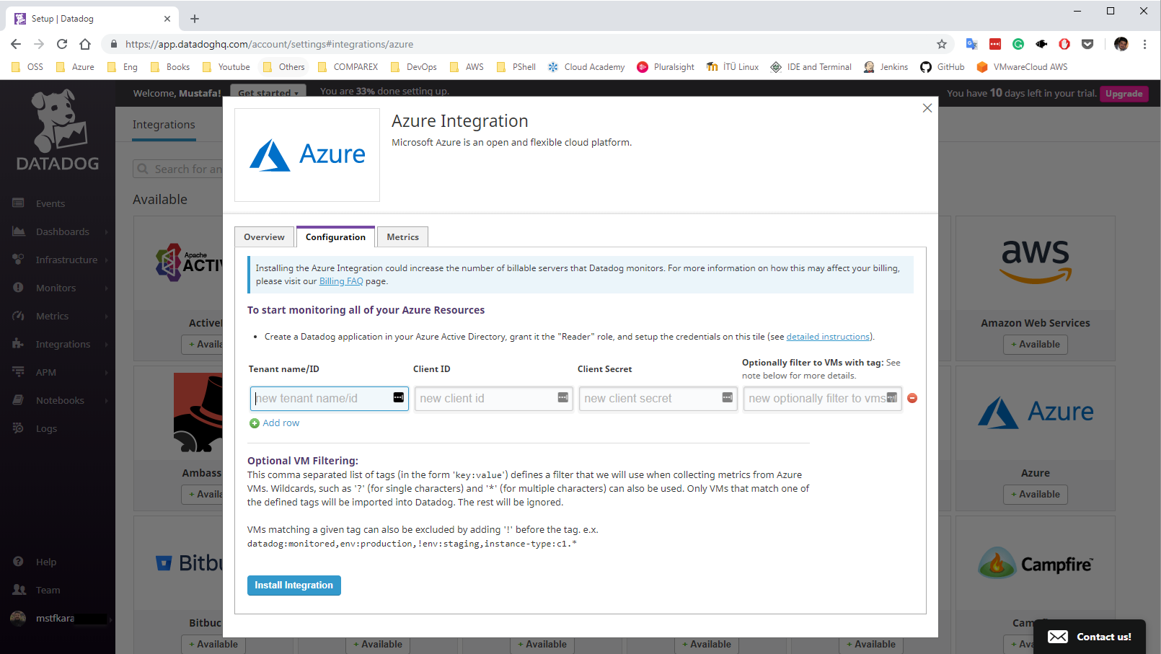Open the APM sidebar icon
The image size is (1161, 654).
19,372
